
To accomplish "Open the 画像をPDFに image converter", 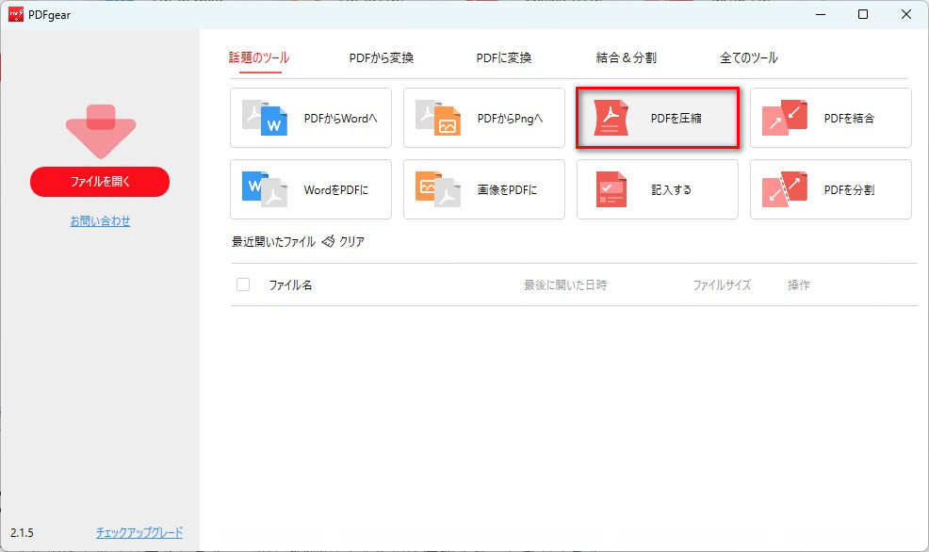I will click(483, 189).
